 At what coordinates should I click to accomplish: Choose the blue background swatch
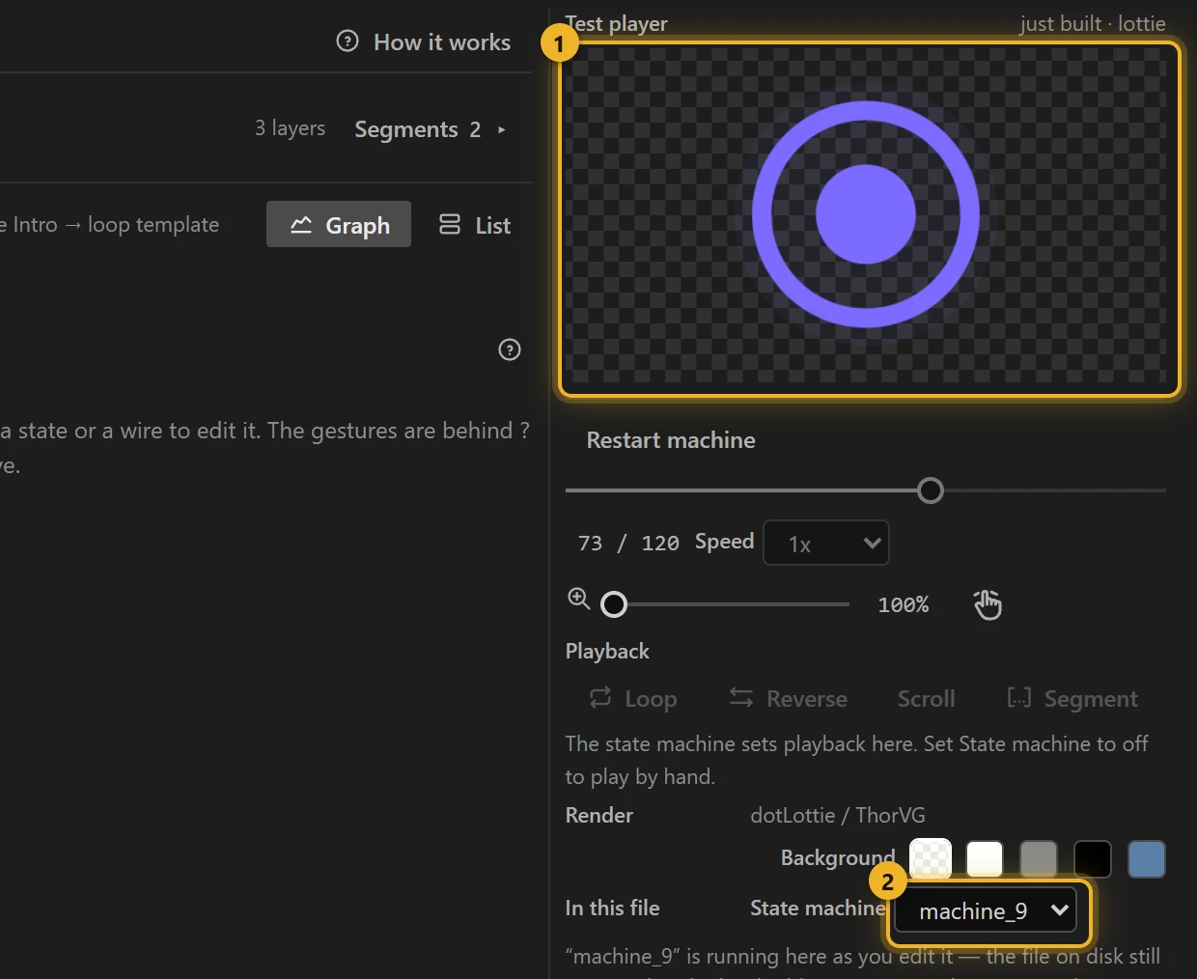click(x=1147, y=858)
